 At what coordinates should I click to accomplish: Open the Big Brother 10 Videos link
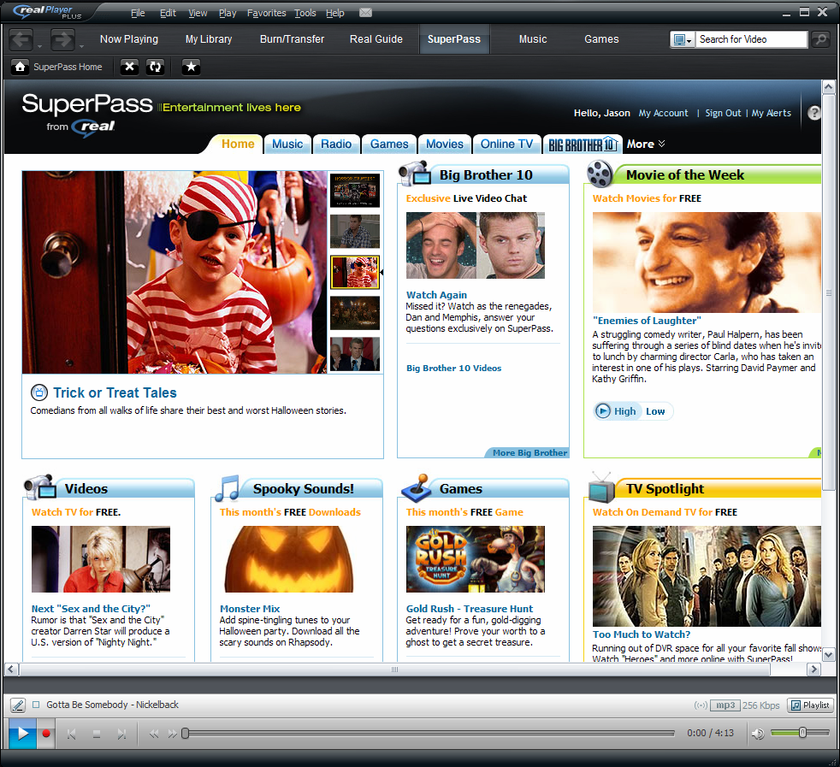[453, 368]
